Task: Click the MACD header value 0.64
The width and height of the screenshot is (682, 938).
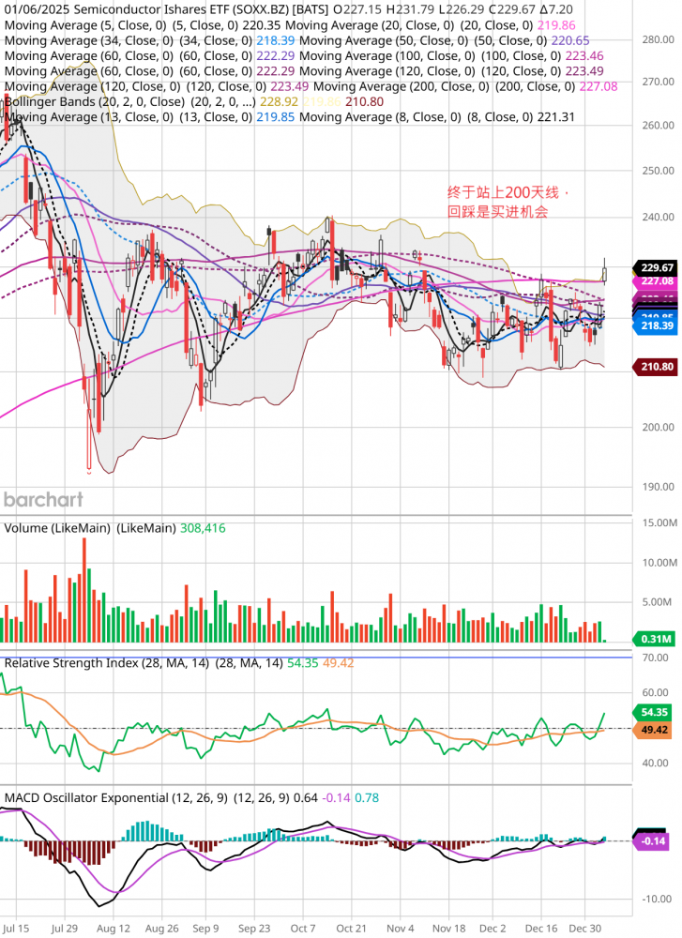Action: click(x=306, y=798)
